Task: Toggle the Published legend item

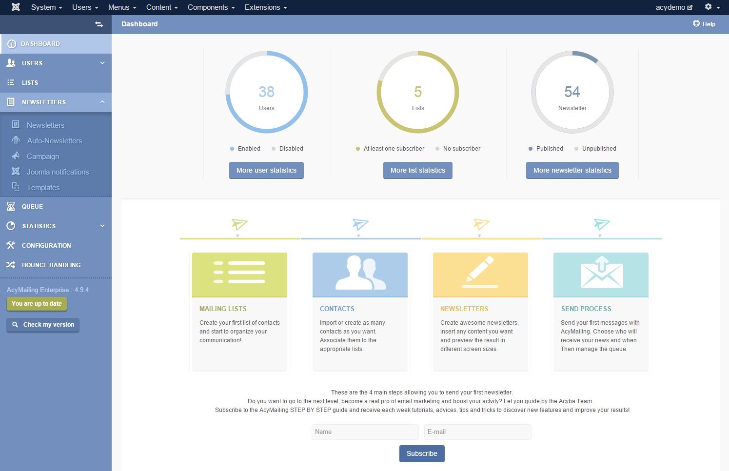Action: coord(546,149)
